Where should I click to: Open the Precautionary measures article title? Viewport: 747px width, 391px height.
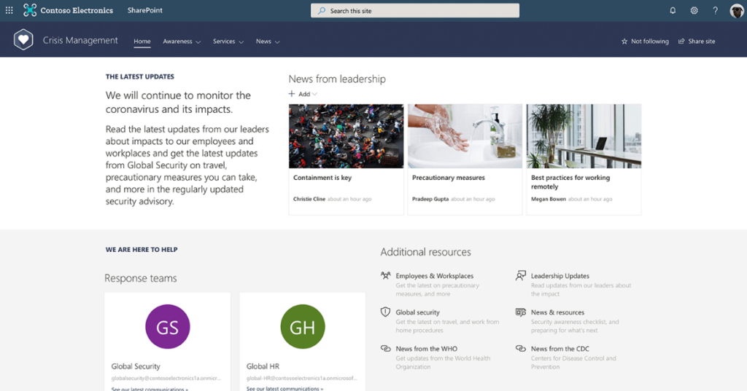[449, 178]
